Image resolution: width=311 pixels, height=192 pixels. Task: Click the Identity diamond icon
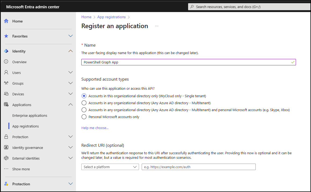6,51
